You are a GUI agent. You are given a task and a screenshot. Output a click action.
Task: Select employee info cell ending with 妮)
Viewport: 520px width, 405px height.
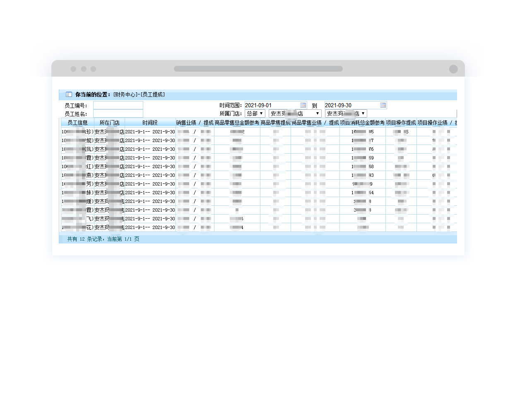click(77, 140)
